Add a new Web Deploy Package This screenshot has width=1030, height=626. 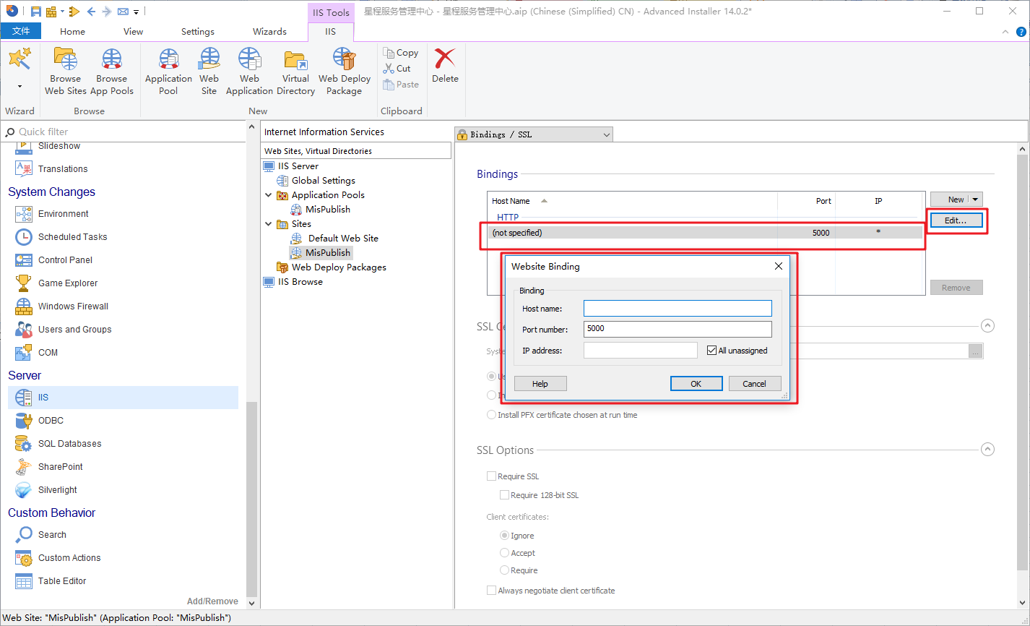click(x=345, y=72)
